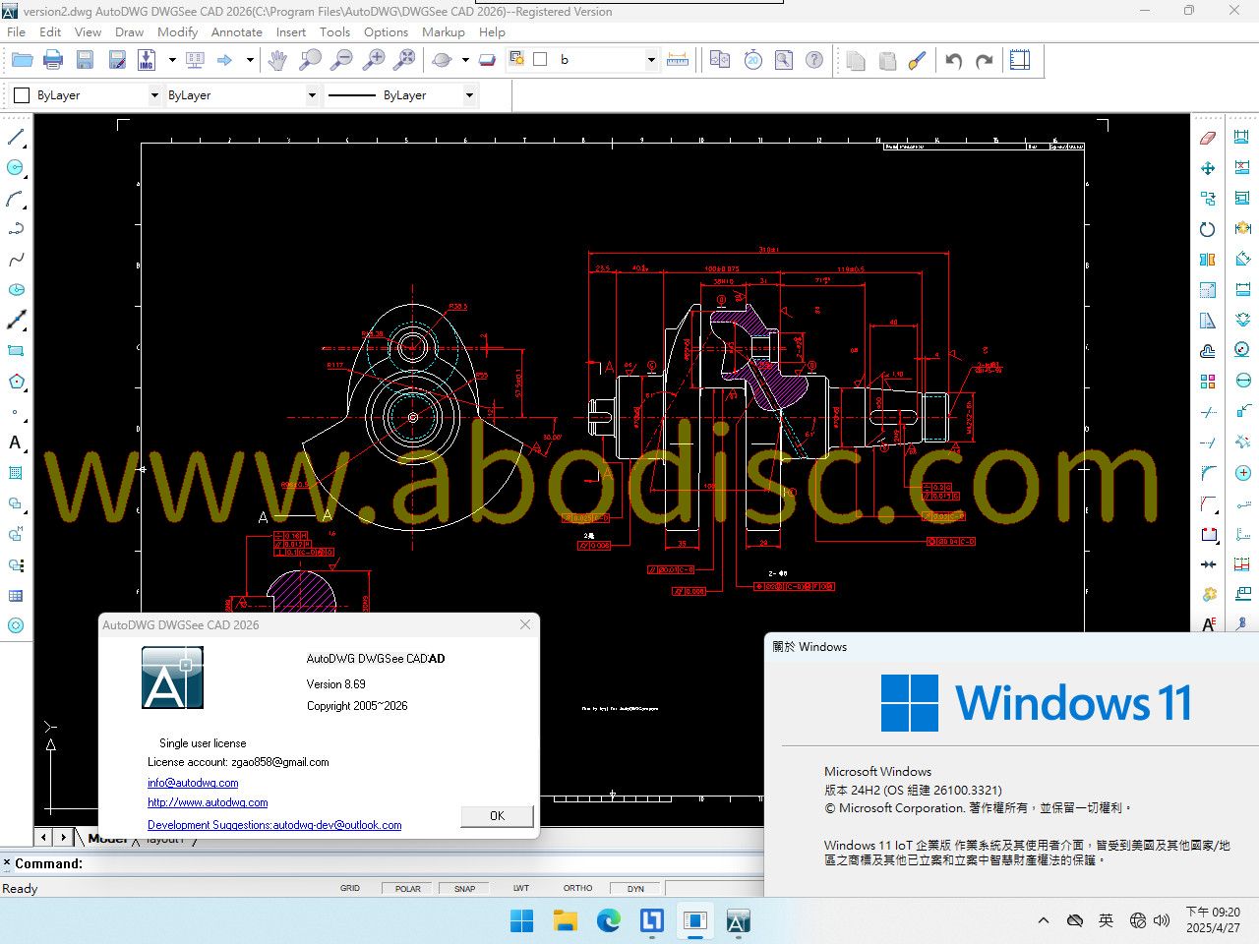
Task: Click the export to IMG icon
Action: point(147,60)
